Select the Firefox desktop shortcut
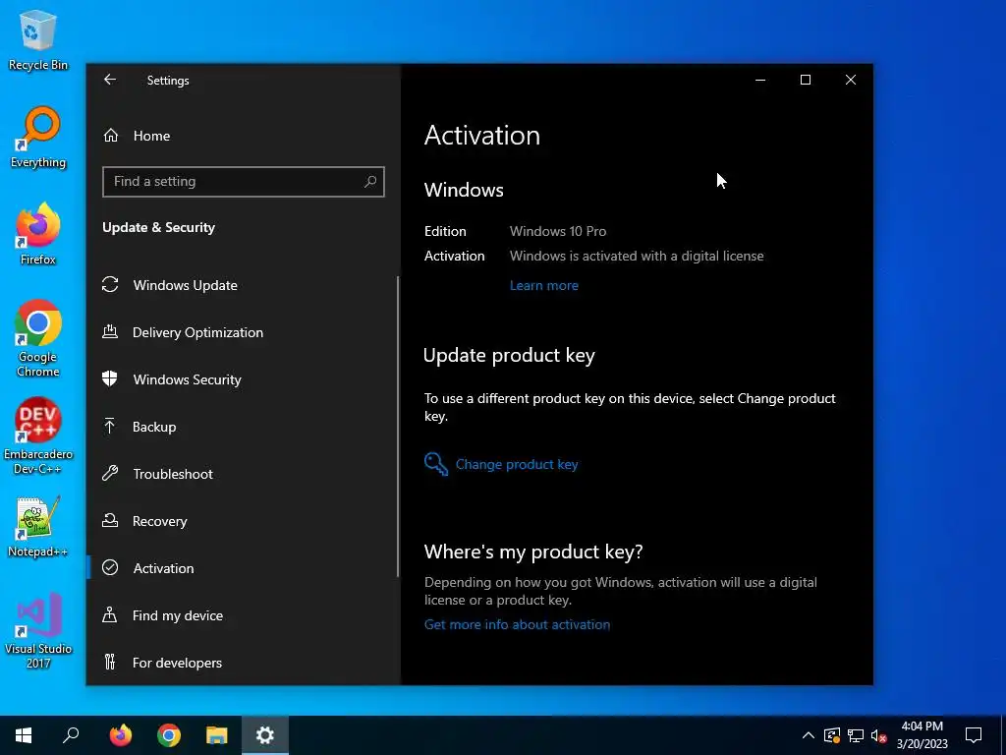 point(38,235)
